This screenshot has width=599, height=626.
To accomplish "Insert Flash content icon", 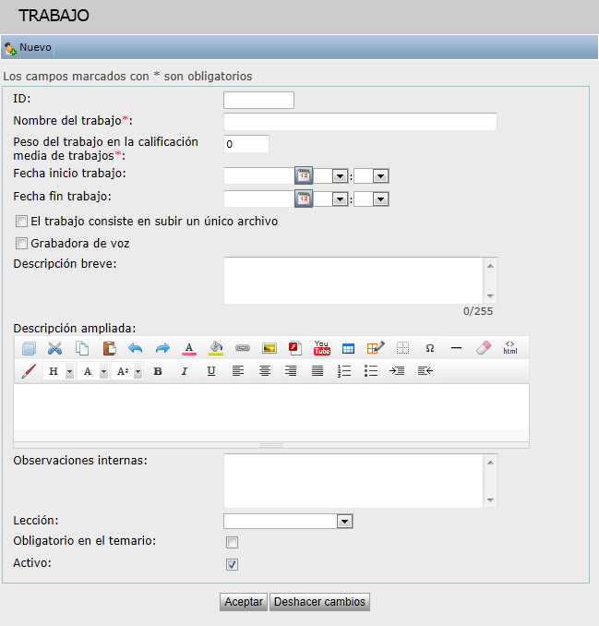I will tap(295, 348).
